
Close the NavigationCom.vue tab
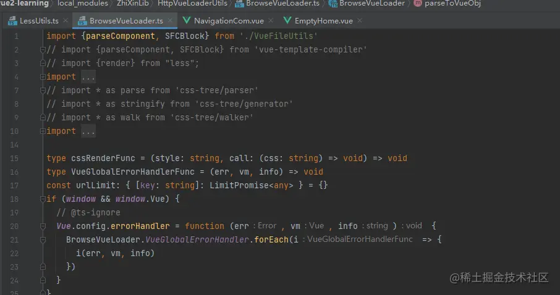(271, 21)
